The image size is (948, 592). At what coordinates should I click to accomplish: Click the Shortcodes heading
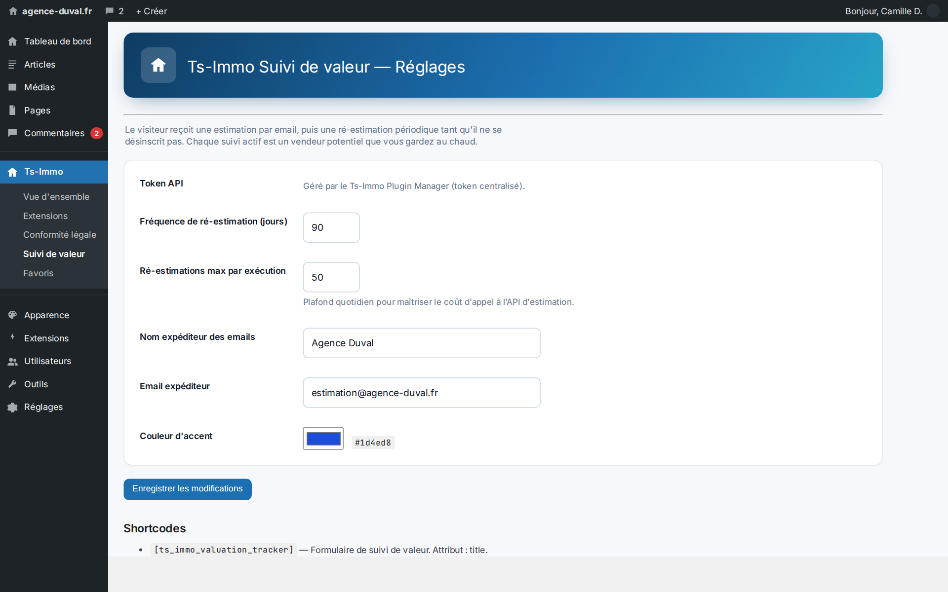tap(155, 528)
